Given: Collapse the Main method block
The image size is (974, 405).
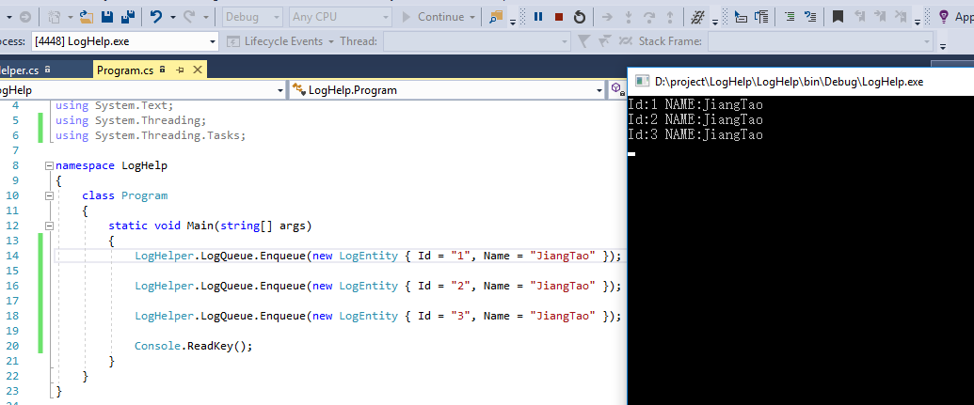Looking at the screenshot, I should [49, 226].
